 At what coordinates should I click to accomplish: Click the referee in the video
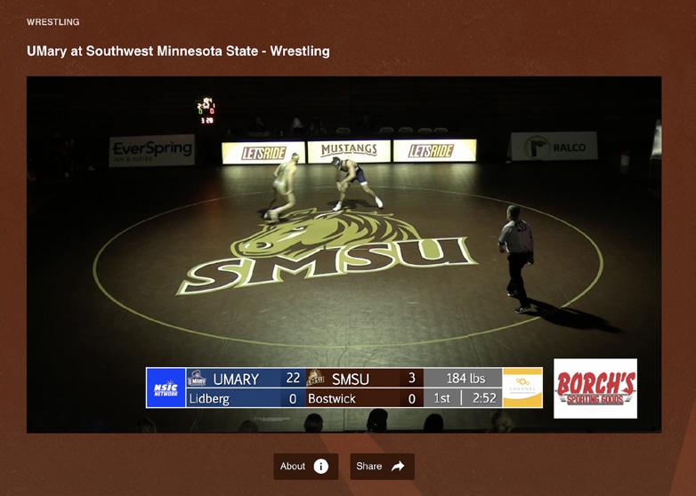(x=516, y=260)
